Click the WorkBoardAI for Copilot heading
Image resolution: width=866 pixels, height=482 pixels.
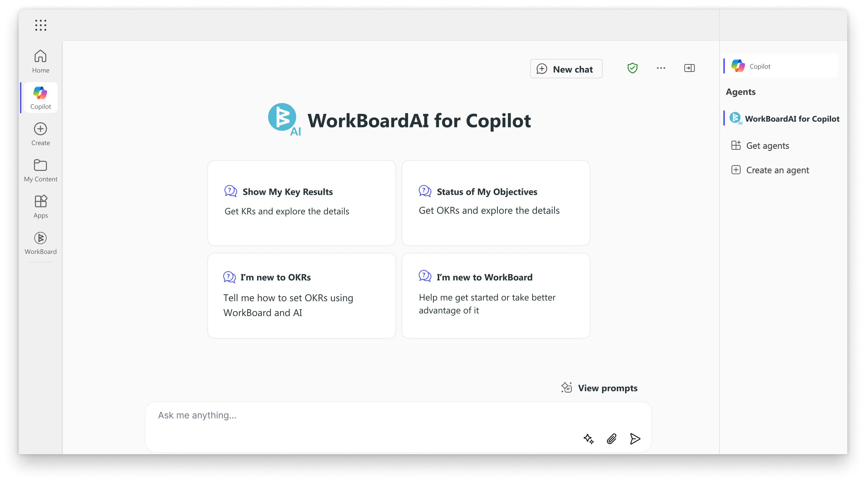[419, 120]
